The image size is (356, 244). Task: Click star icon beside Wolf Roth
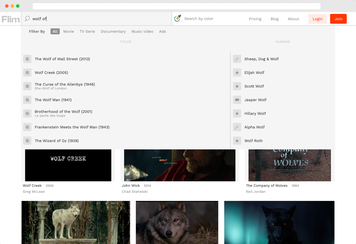point(237,141)
